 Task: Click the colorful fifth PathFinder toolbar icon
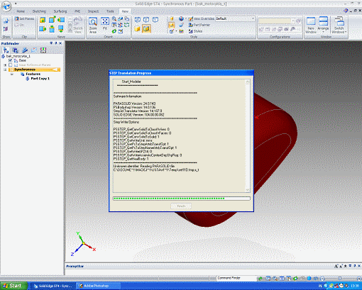(43, 50)
